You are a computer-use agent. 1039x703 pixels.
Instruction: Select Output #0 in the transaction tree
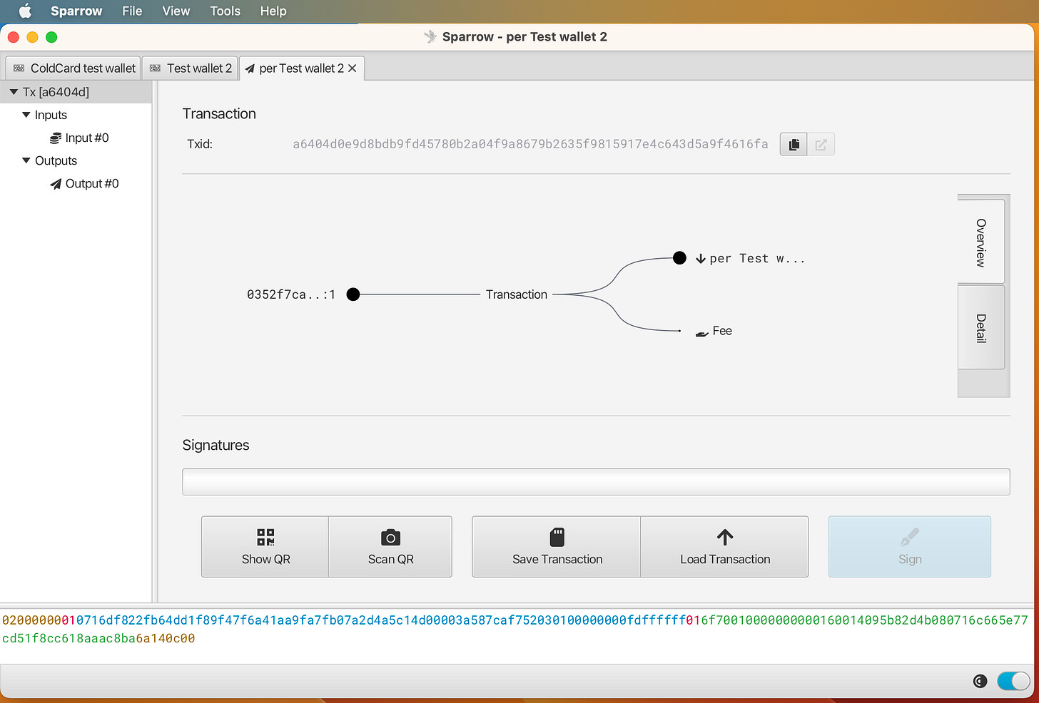pos(84,183)
